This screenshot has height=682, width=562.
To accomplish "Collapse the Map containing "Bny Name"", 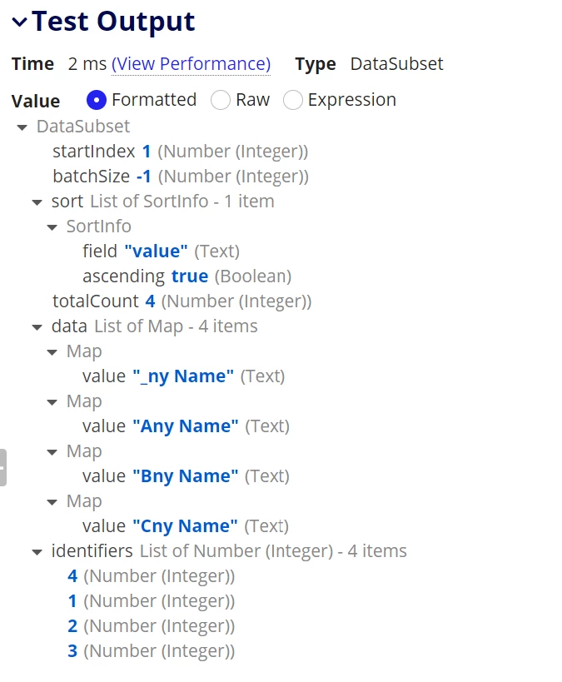I will [52, 452].
